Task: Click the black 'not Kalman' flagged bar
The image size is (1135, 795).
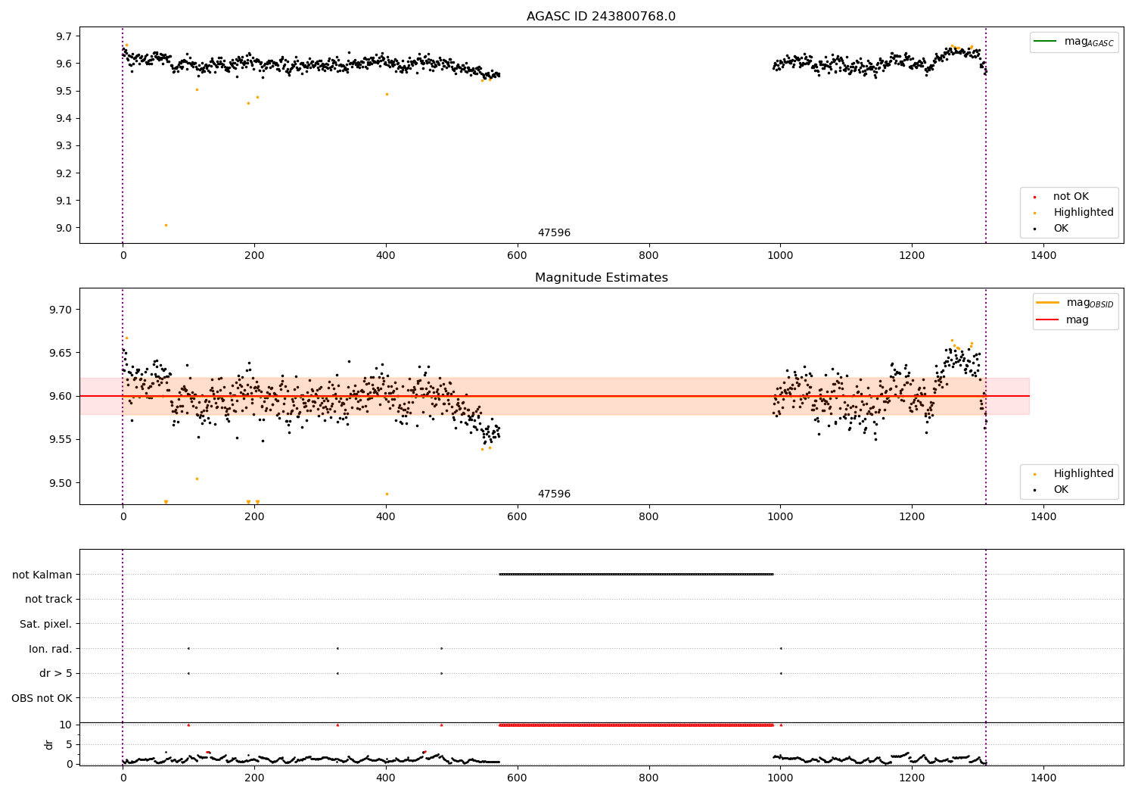Action: tap(636, 574)
